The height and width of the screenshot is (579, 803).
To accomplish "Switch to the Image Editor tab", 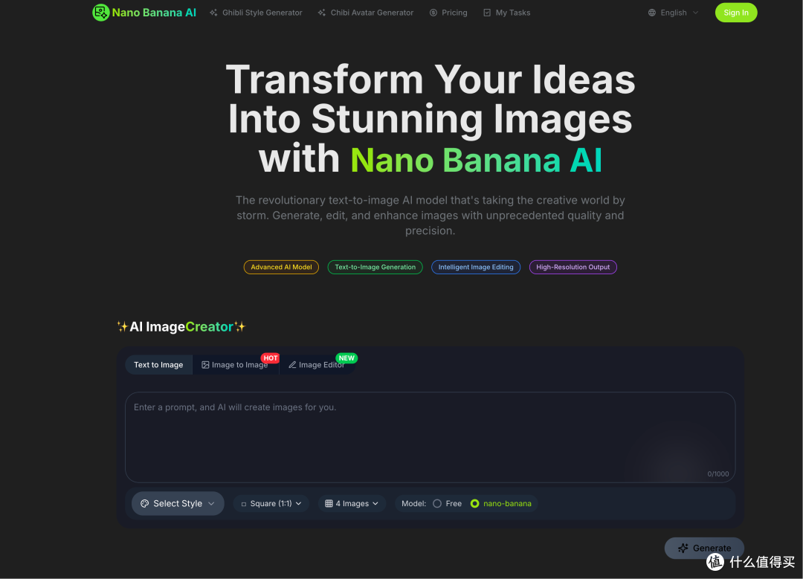I will (x=317, y=365).
